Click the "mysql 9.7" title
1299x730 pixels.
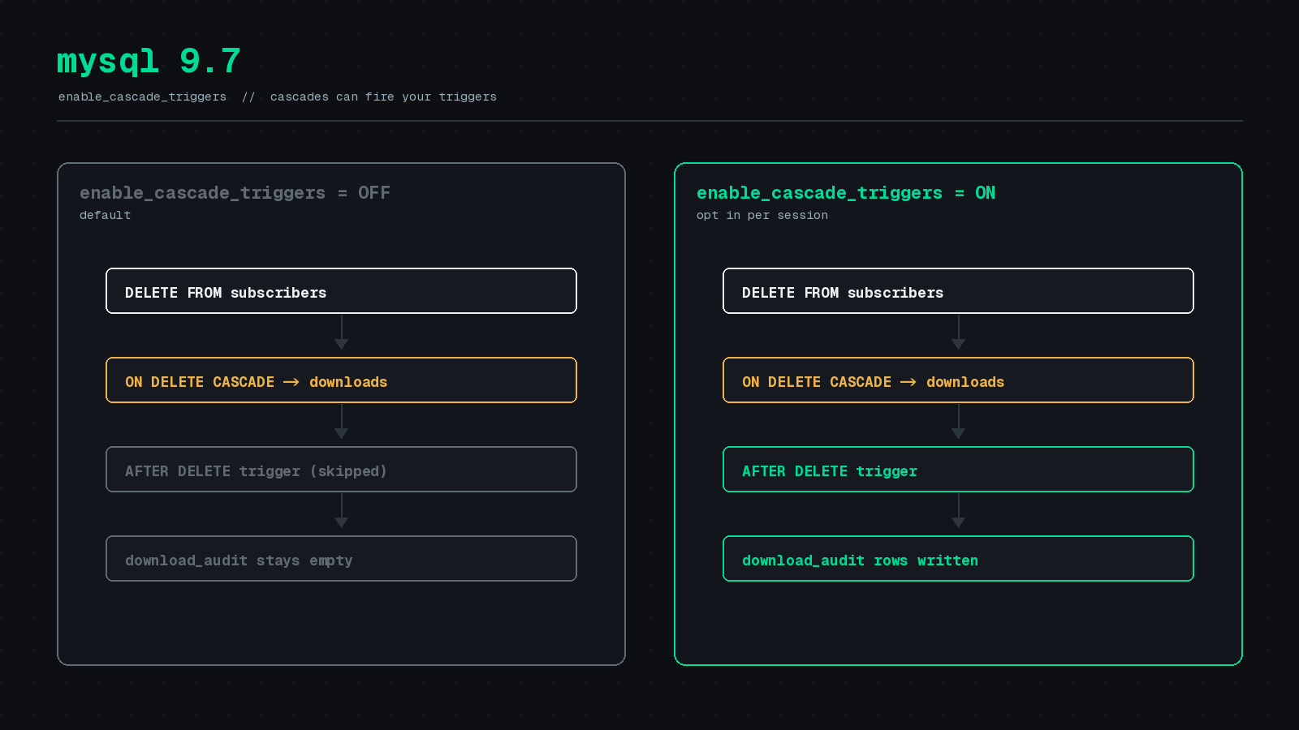point(149,62)
